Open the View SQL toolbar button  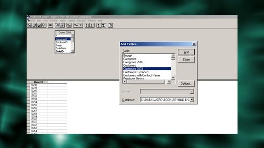coord(50,25)
